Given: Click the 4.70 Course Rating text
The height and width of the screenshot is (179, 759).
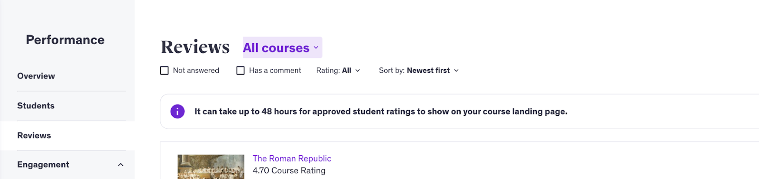Looking at the screenshot, I should click(x=289, y=170).
